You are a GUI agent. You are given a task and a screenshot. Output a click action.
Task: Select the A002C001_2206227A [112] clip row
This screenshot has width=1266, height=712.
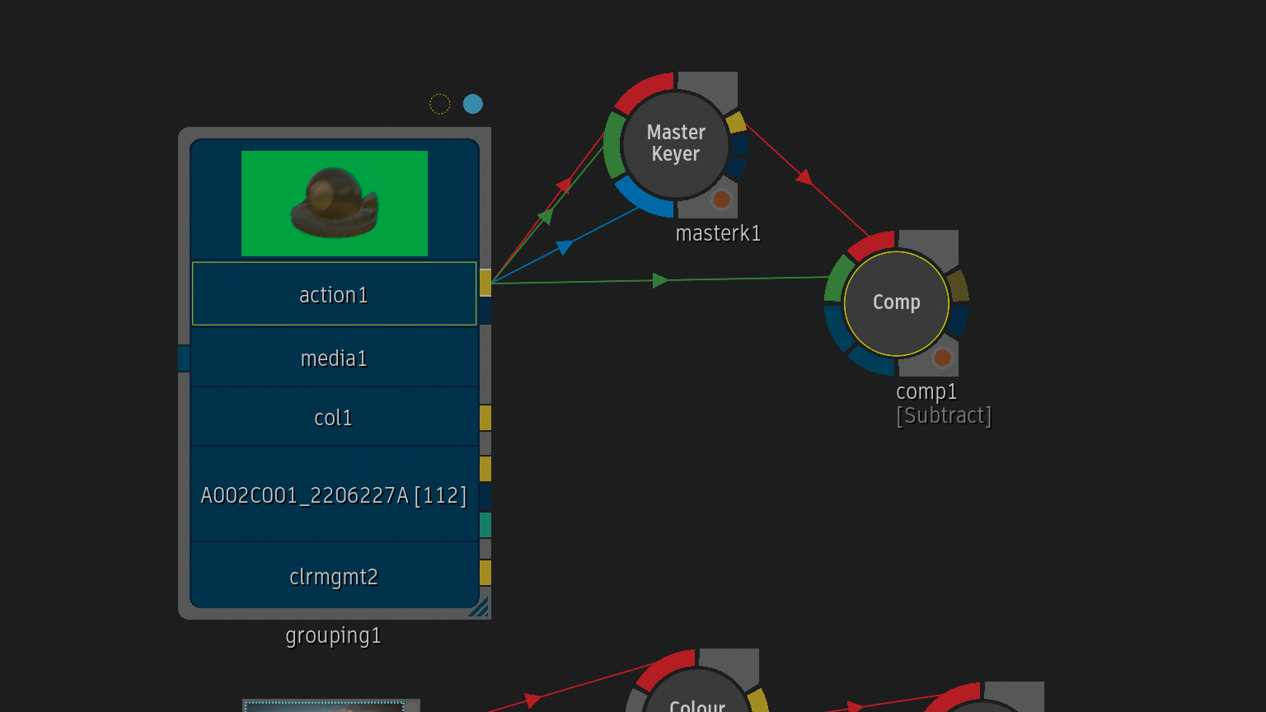(335, 494)
